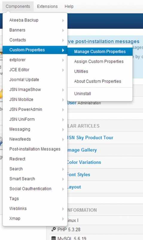Screen dimensions: 143x240
Task: Open the Color Variations article link
Action: click(84, 162)
